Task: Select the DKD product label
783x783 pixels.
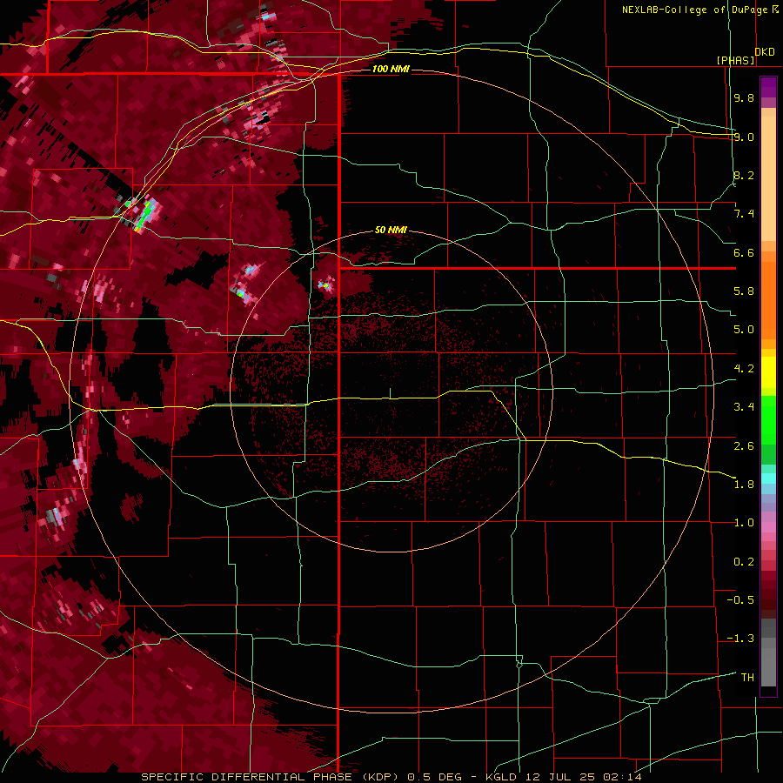Action: (x=765, y=51)
